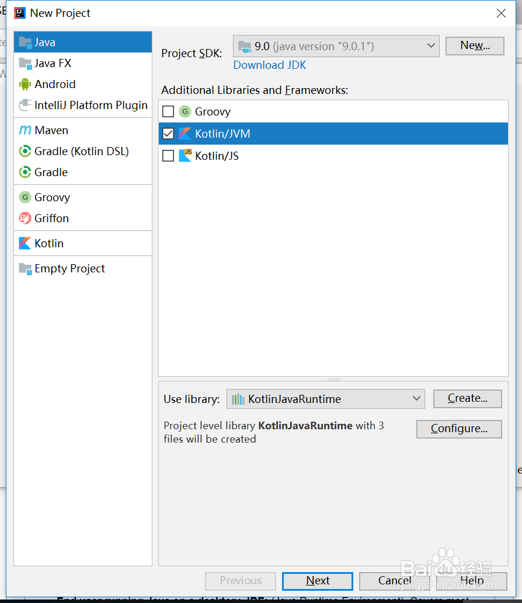The width and height of the screenshot is (522, 603).
Task: Click the Cancel button
Action: (395, 581)
